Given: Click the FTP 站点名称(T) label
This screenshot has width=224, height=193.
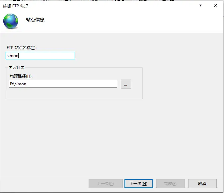Looking at the screenshot, I should [22, 47].
